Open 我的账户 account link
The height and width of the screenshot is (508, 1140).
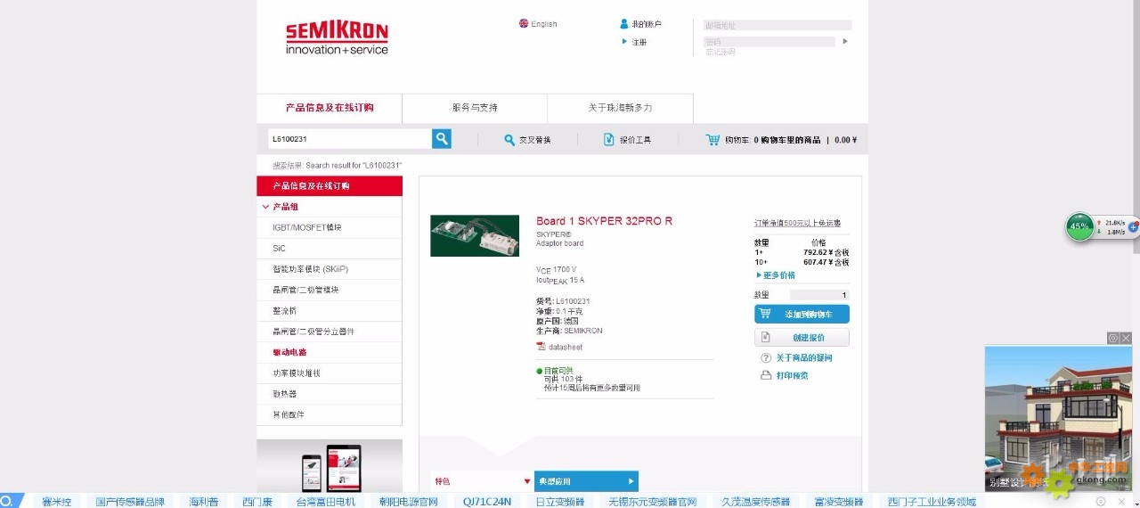coord(641,24)
